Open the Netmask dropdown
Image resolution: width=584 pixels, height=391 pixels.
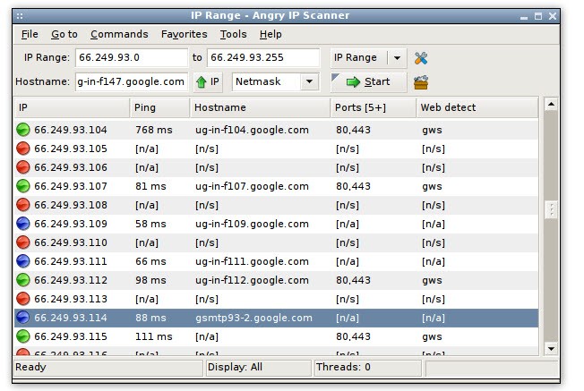click(x=309, y=81)
